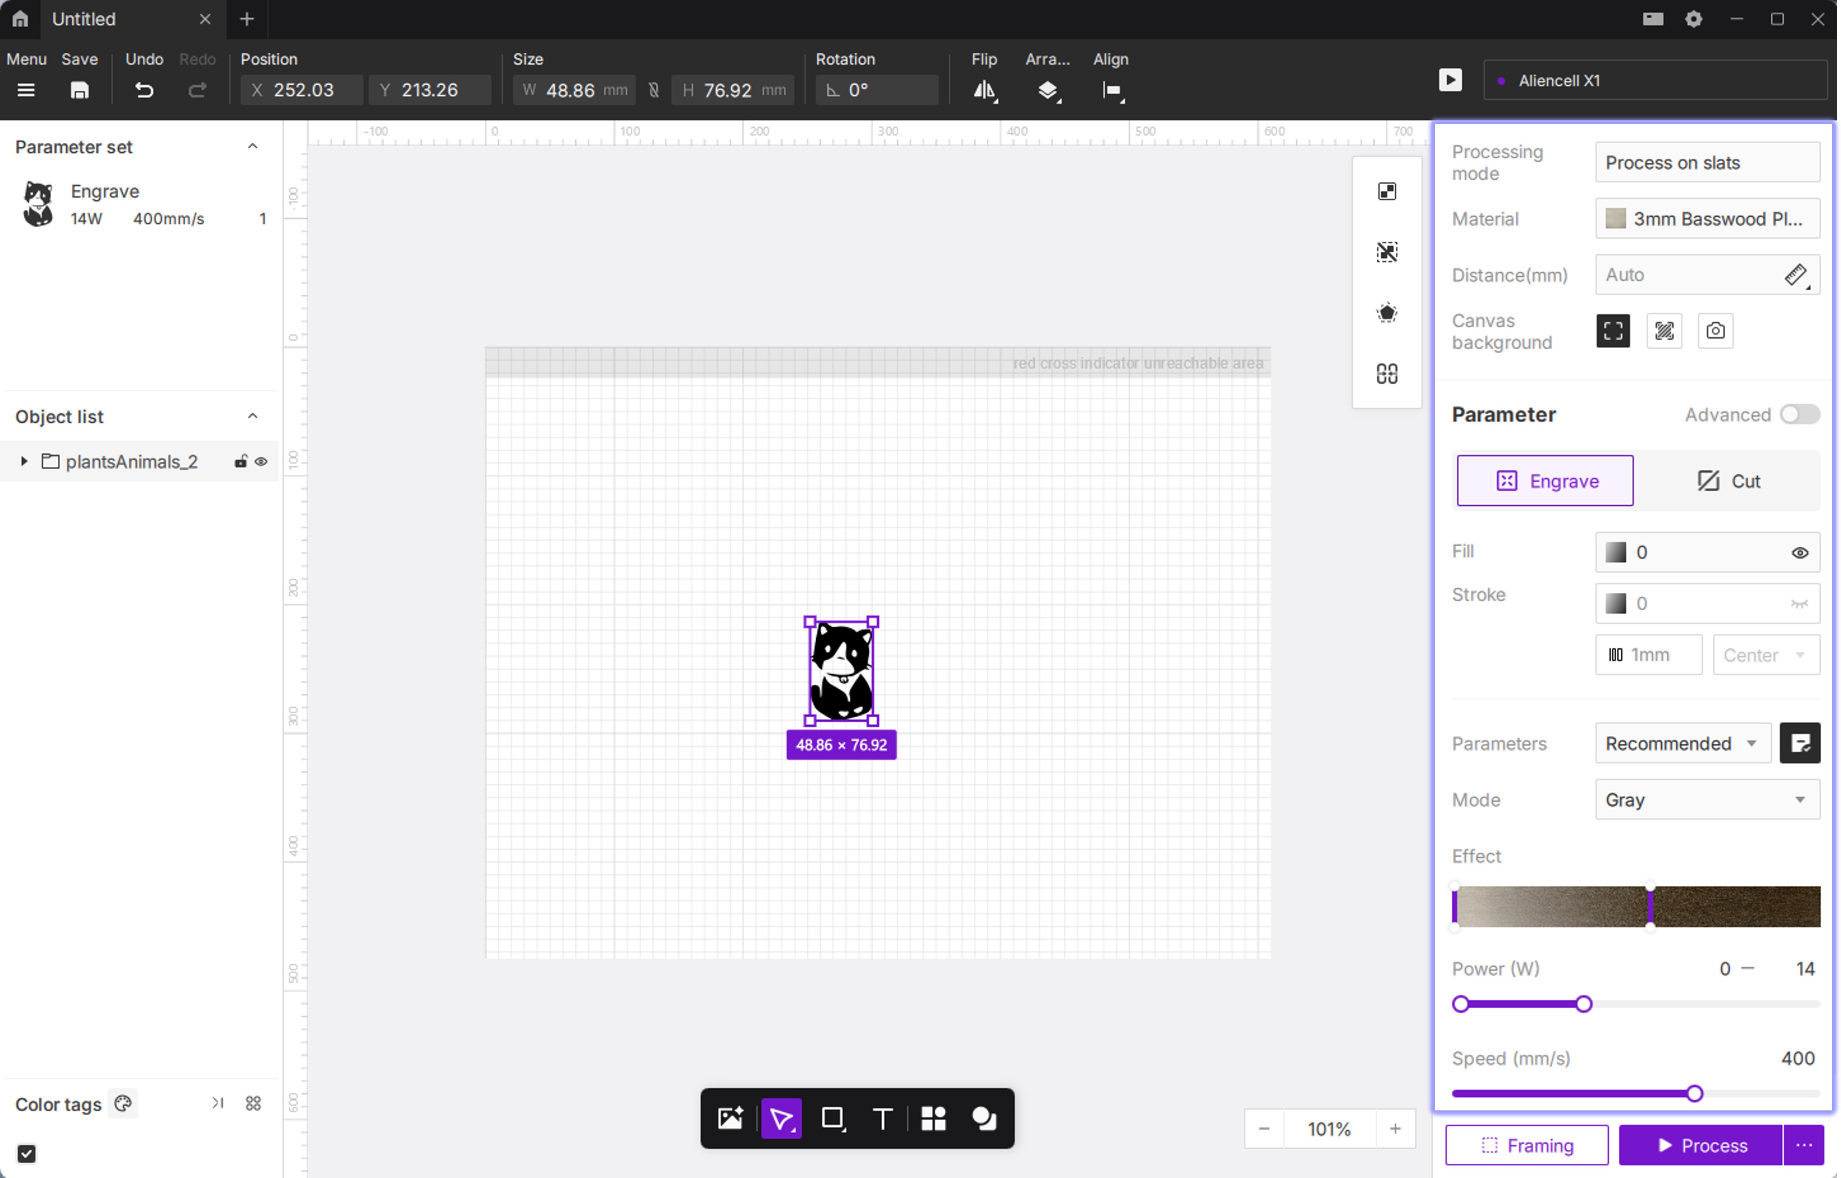Click the Save disk icon
1841x1178 pixels.
coord(80,90)
